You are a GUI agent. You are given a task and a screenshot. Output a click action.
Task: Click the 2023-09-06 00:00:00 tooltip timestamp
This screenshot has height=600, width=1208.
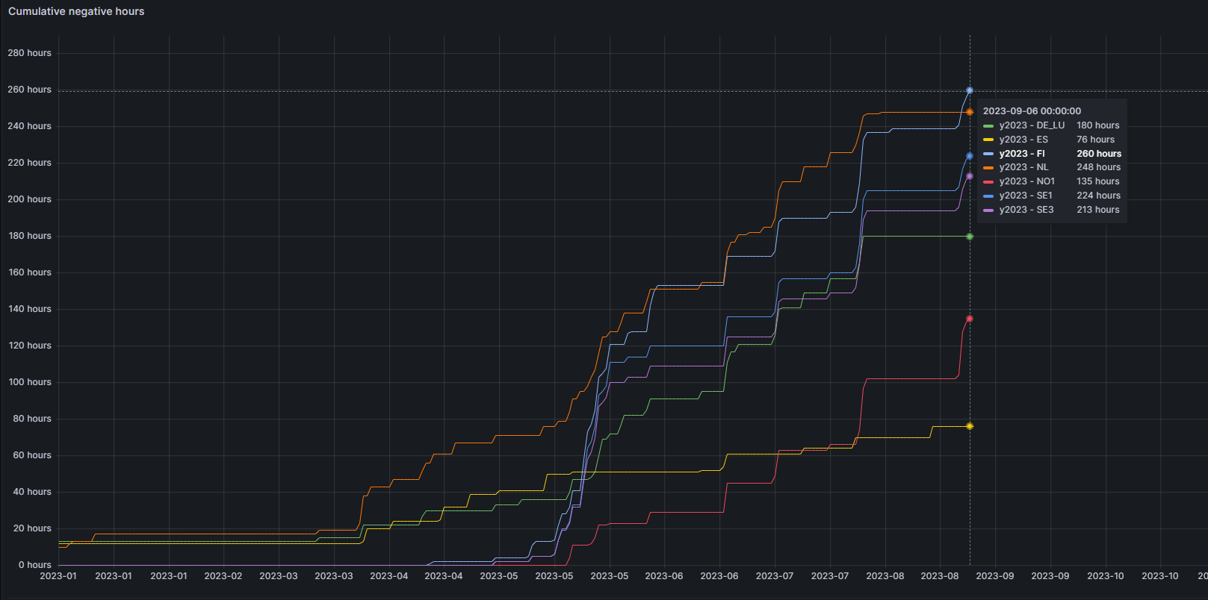[1032, 111]
